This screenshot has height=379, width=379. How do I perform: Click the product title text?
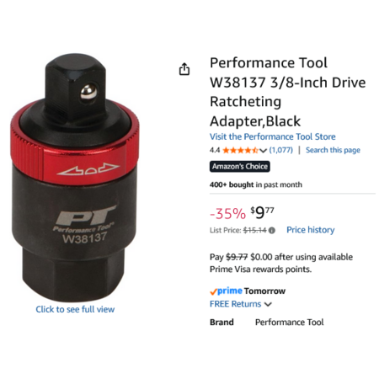pos(287,92)
